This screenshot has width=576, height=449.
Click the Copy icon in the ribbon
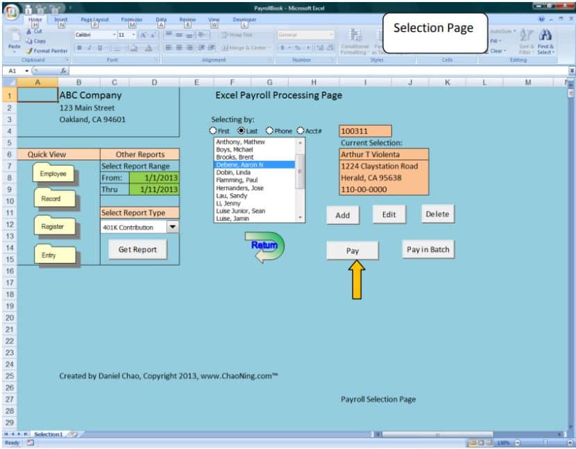tap(30, 41)
